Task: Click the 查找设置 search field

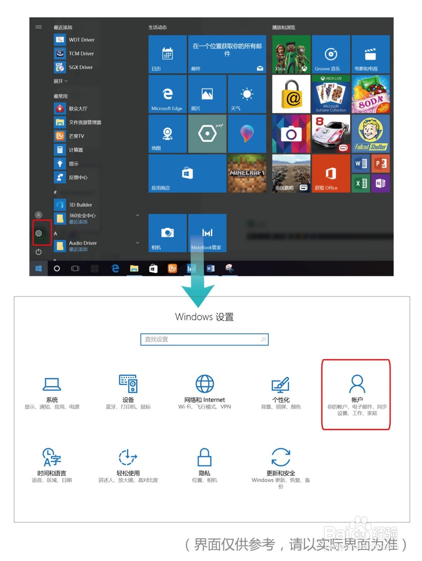Action: click(x=204, y=339)
